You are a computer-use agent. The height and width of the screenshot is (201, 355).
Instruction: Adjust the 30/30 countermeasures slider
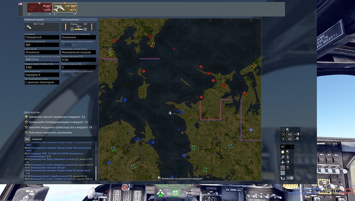tap(78, 29)
